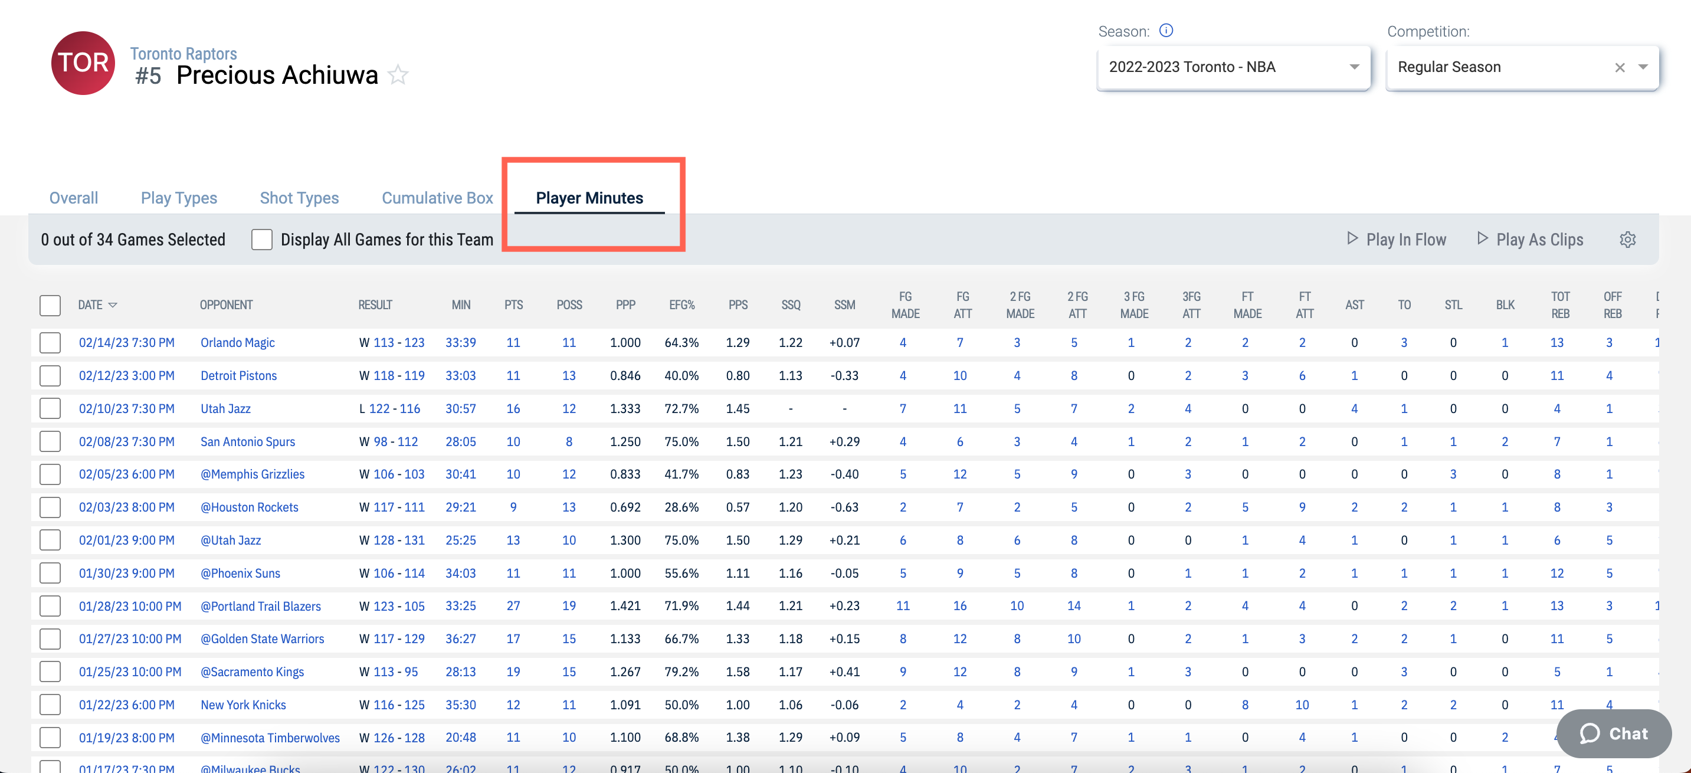Click the TOR team logo
The width and height of the screenshot is (1691, 773).
pos(83,63)
